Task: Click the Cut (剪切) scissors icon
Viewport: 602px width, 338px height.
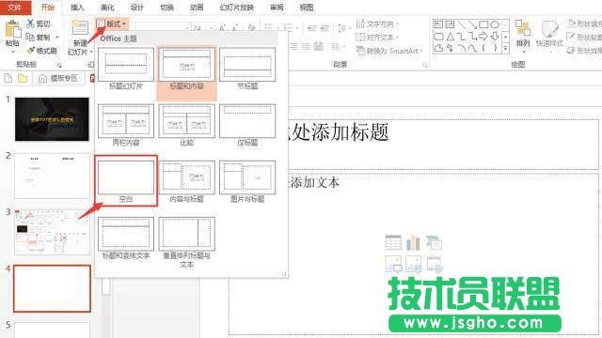Action: coord(31,23)
